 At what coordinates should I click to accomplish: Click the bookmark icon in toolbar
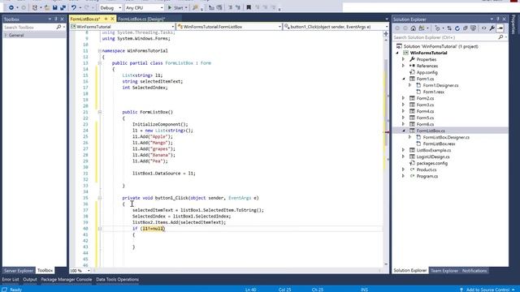pyautogui.click(x=249, y=7)
